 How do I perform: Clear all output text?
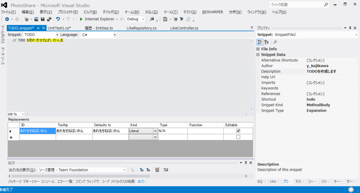[x=157, y=170]
